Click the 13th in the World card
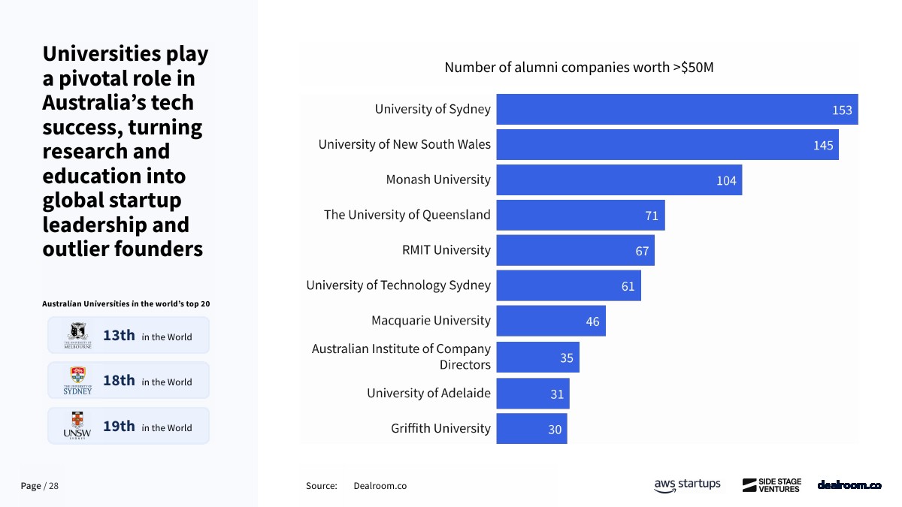This screenshot has width=902, height=507. [129, 336]
